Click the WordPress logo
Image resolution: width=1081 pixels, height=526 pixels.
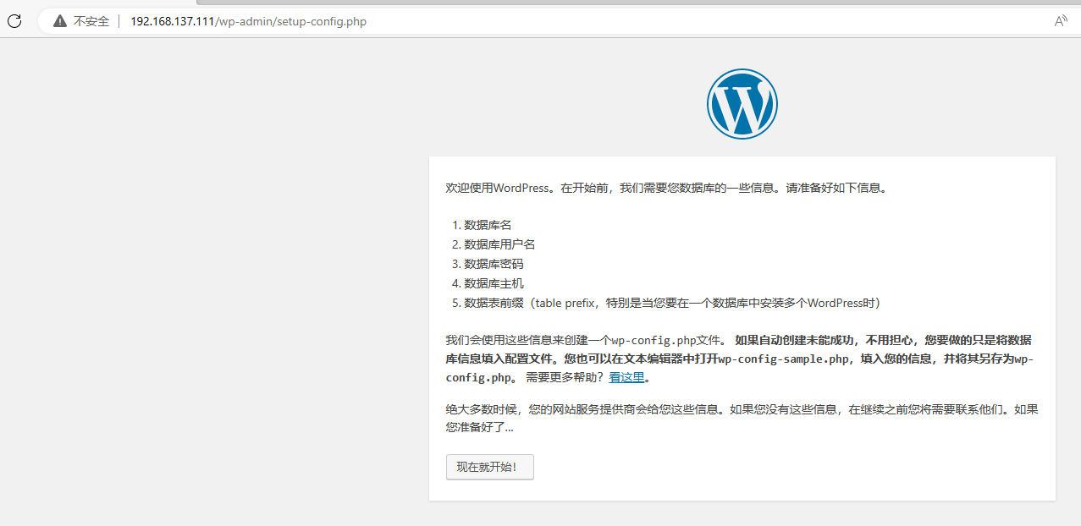(742, 104)
